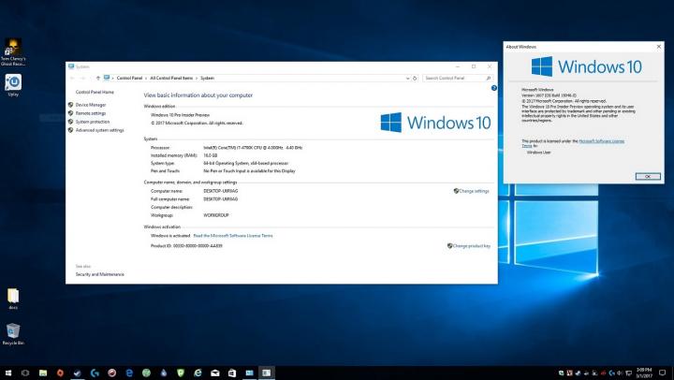Go up one level with up arrow

pos(98,78)
